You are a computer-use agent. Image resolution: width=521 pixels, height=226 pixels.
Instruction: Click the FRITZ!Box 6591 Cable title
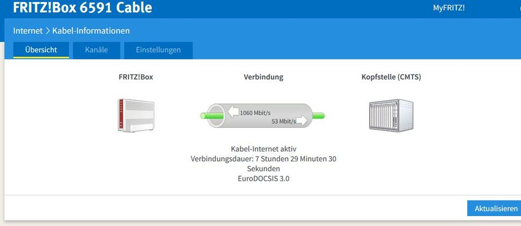pyautogui.click(x=82, y=8)
